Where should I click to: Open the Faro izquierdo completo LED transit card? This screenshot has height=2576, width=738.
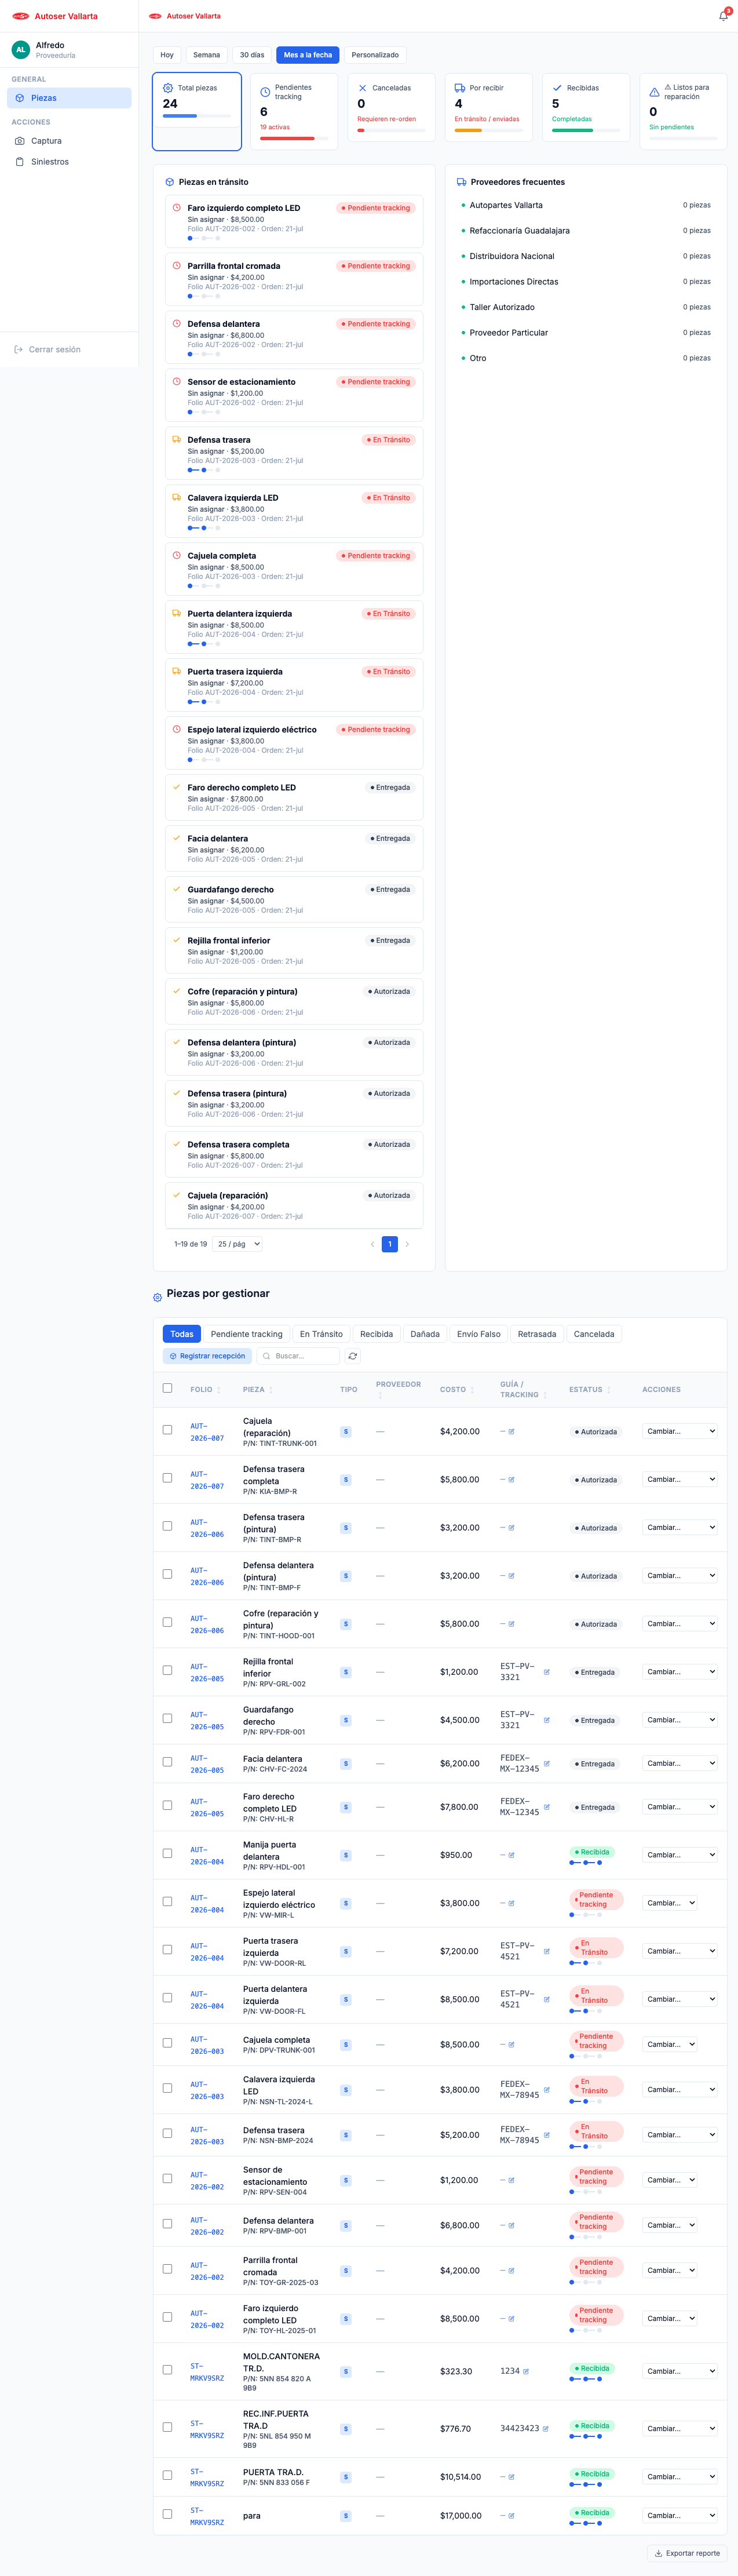pos(294,222)
